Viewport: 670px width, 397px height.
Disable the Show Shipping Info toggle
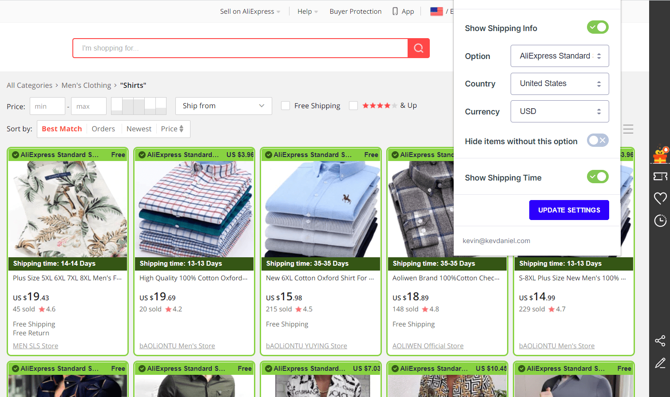tap(598, 28)
